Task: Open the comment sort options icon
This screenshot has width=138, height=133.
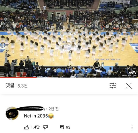Action: click(113, 85)
